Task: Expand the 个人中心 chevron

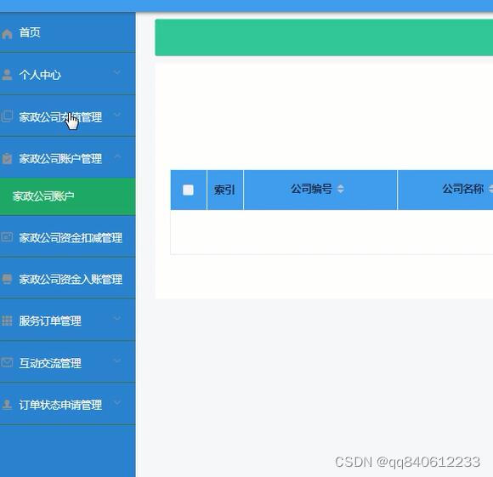Action: (117, 72)
